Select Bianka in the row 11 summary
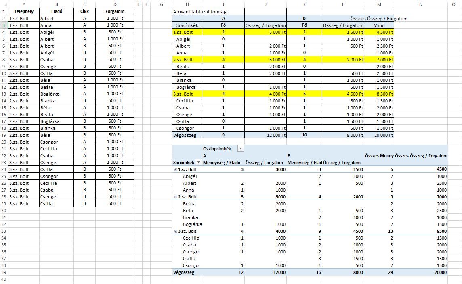Viewport: 462px width, 284px height. tap(187, 80)
